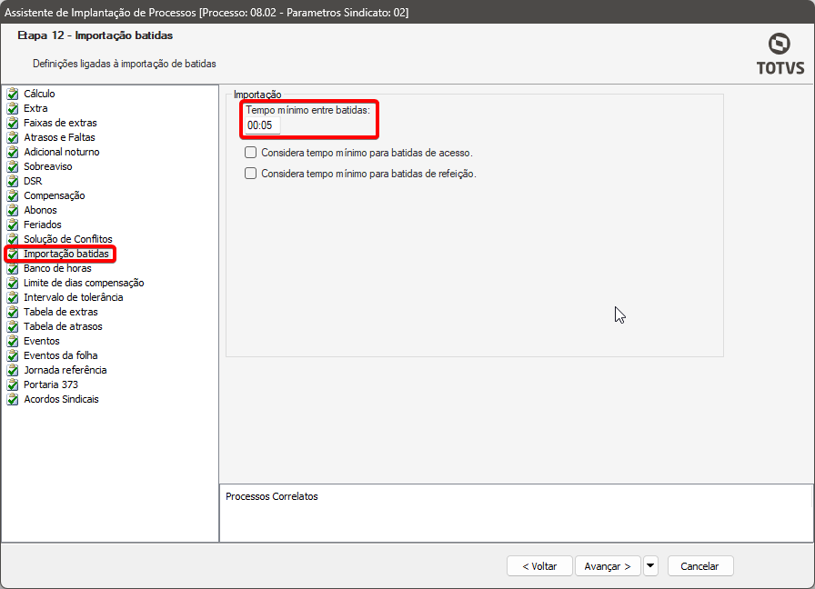815x589 pixels.
Task: Go to Tabela de atrasos step
Action: 63,326
